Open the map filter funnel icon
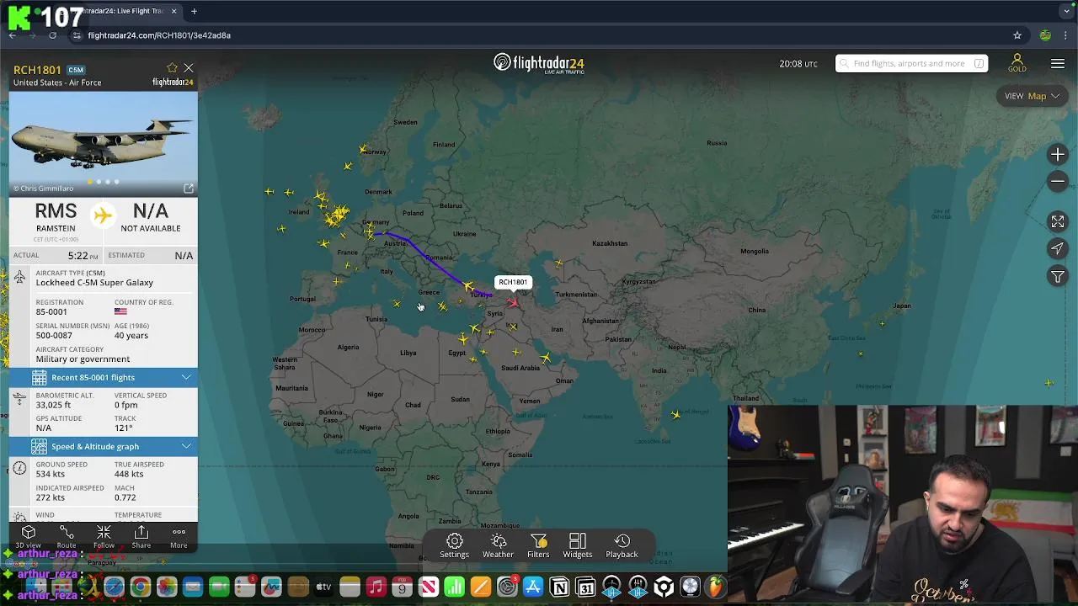The height and width of the screenshot is (606, 1078). point(1058,276)
